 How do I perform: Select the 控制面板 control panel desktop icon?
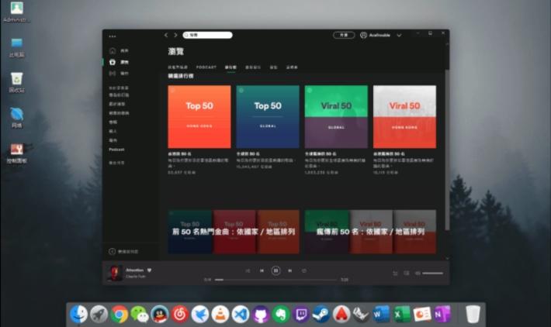(x=16, y=153)
